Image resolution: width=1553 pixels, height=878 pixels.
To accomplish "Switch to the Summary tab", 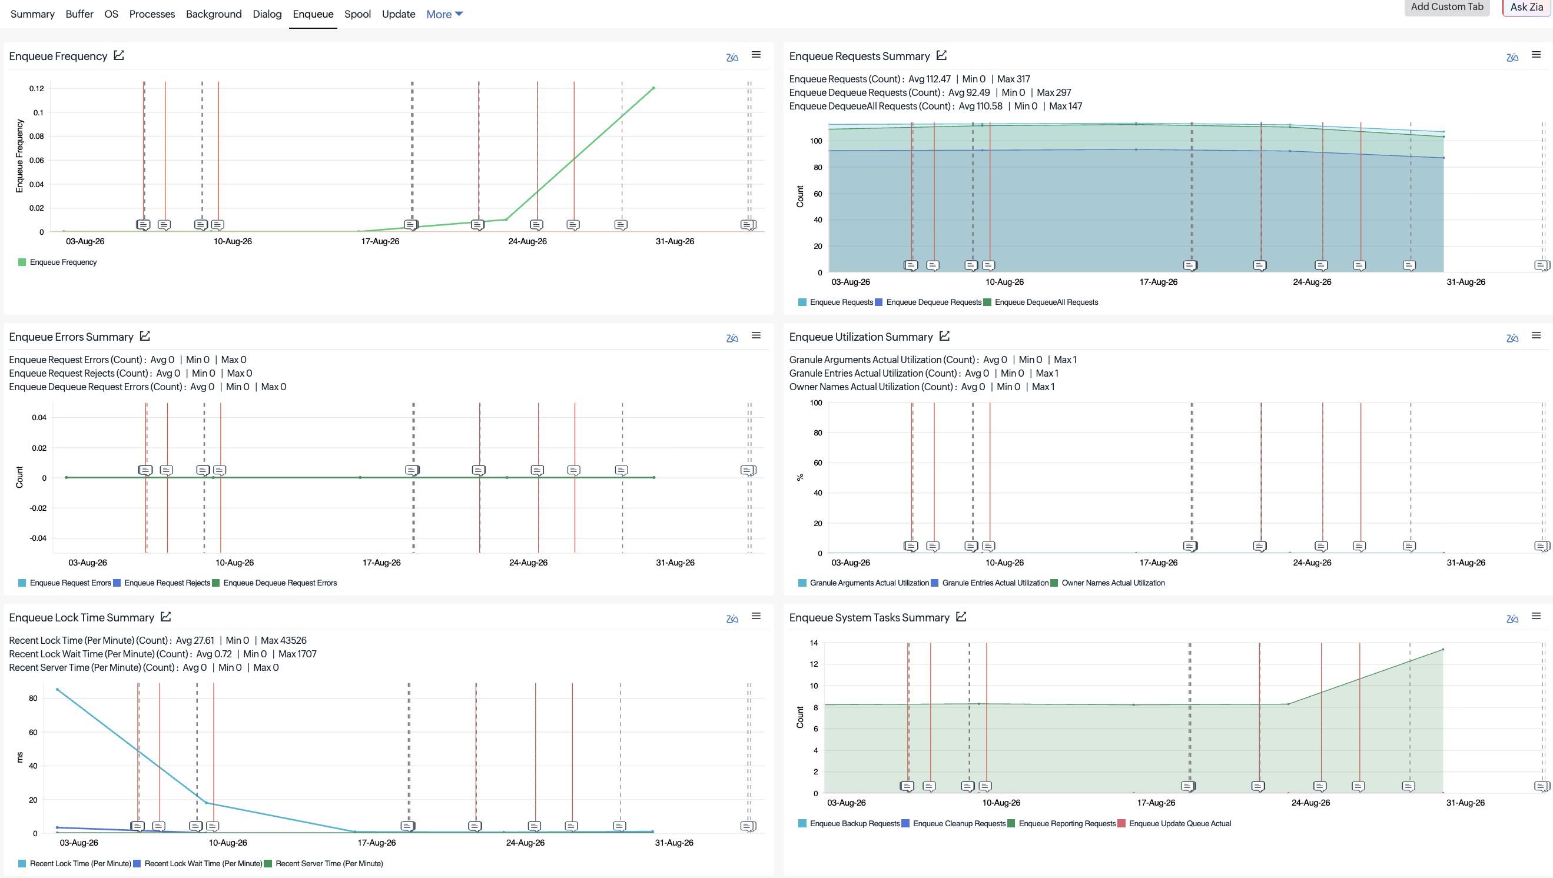I will (32, 14).
